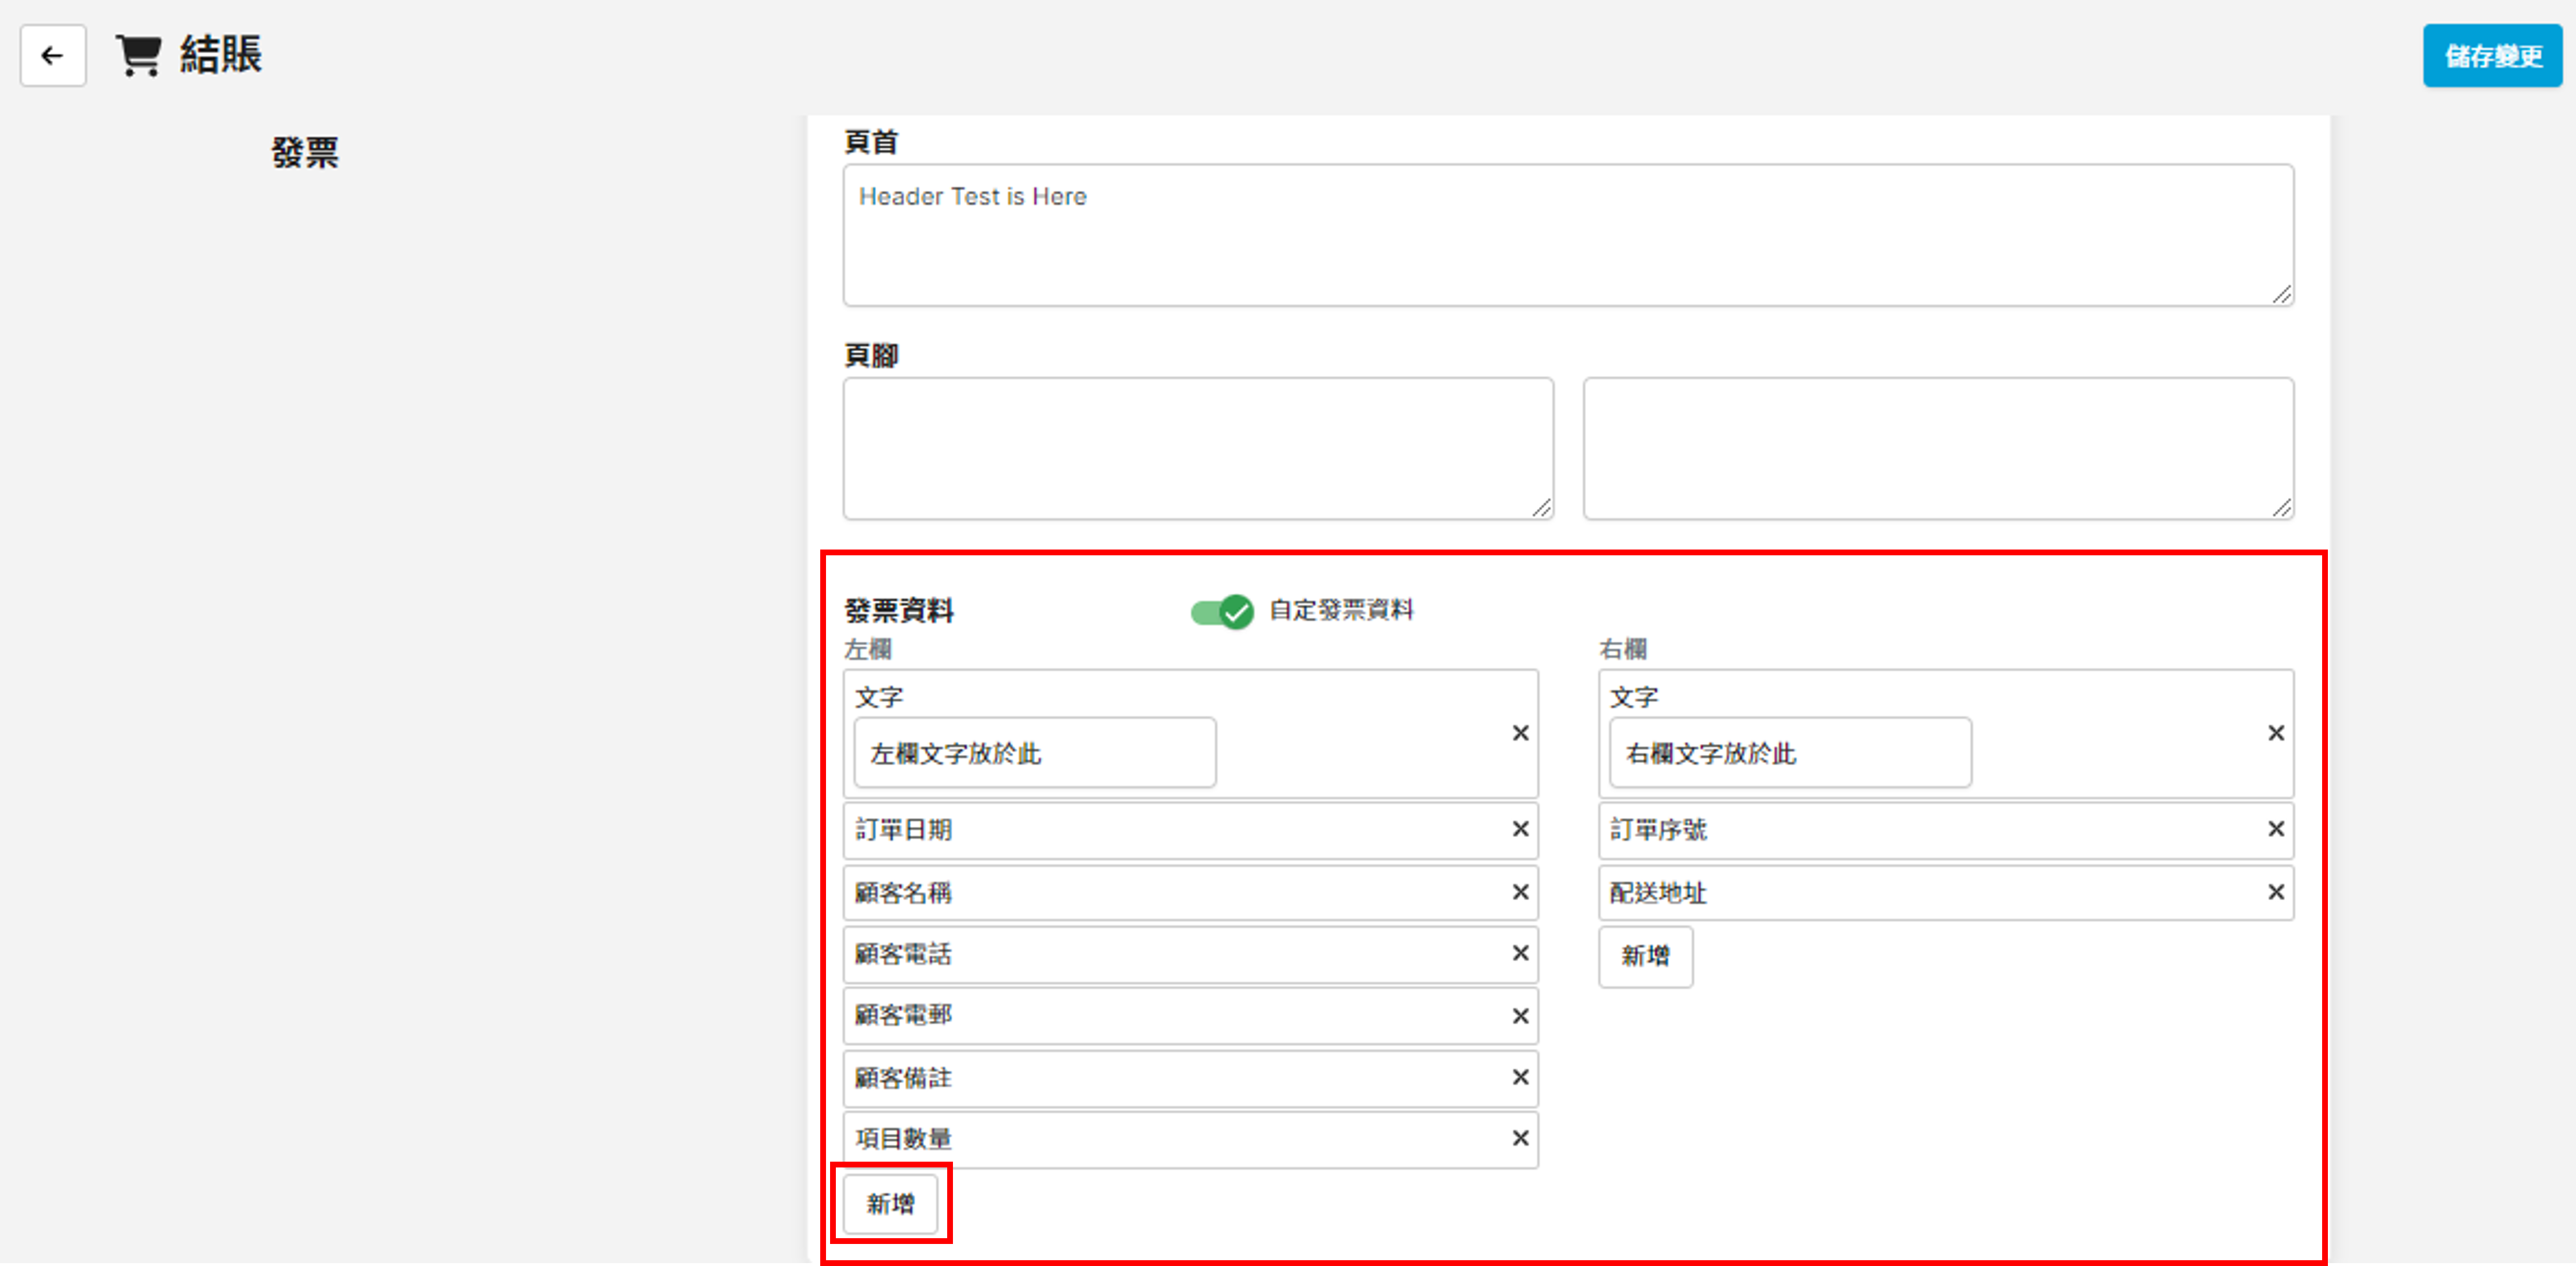Click 新增 under the right column
This screenshot has height=1266, width=2576.
click(x=1645, y=957)
